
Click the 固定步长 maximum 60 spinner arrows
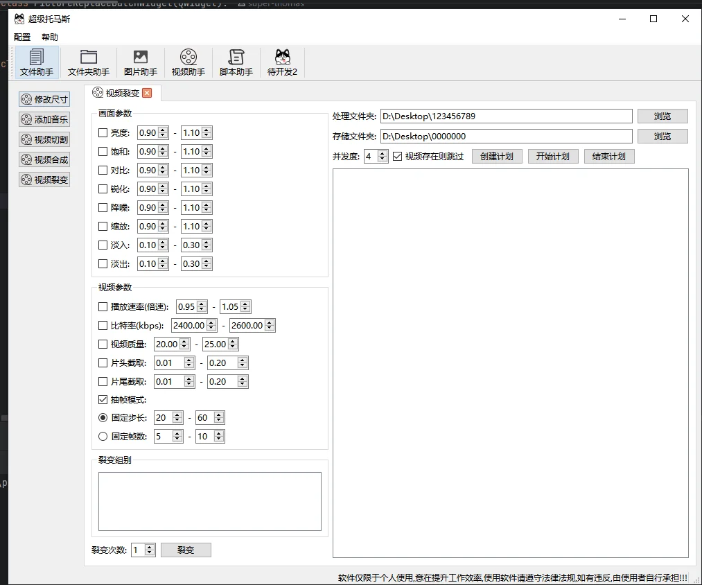point(218,417)
